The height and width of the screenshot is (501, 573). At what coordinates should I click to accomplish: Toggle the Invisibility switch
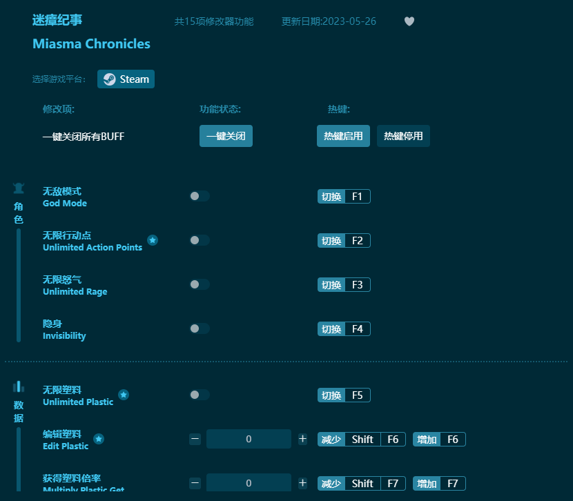(200, 328)
